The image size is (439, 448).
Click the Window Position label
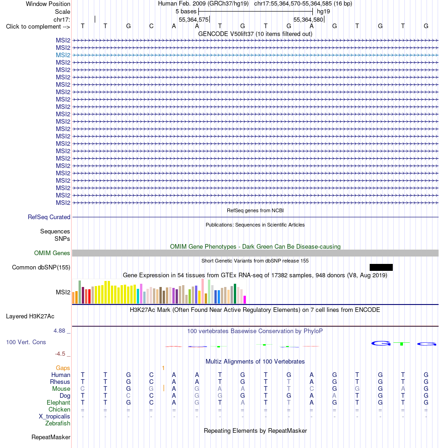pyautogui.click(x=48, y=4)
